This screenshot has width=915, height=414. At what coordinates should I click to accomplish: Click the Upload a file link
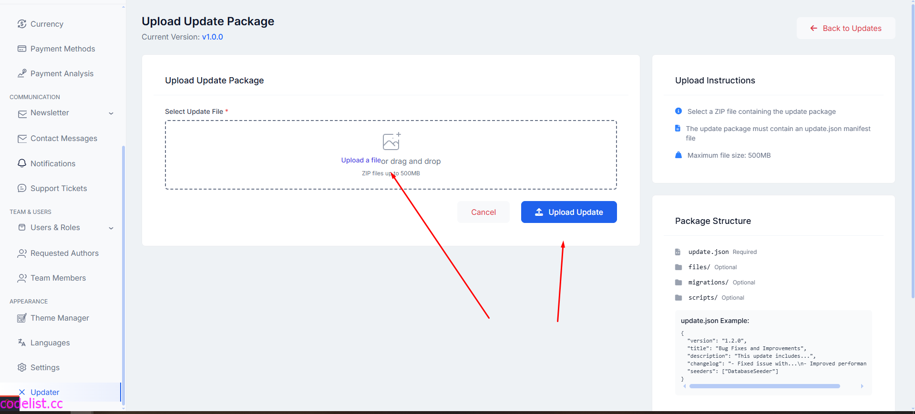(x=361, y=160)
